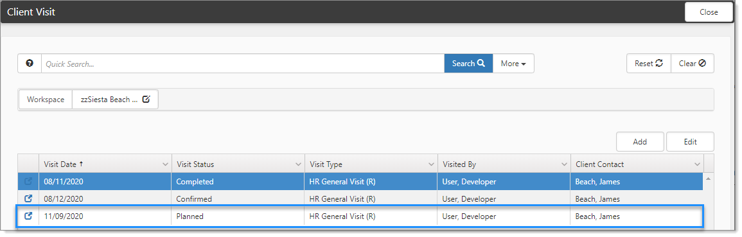Open Visit Type column filter dropdown
Viewport: 742px width, 237px height.
point(431,164)
